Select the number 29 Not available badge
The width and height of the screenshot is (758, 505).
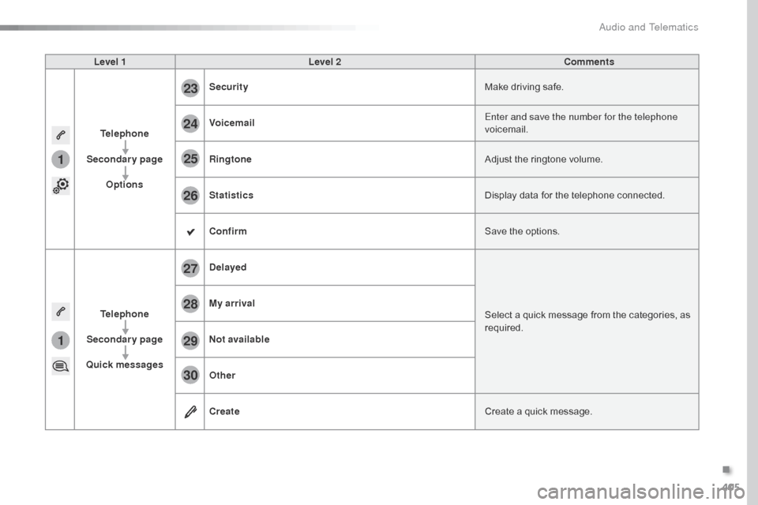(190, 340)
